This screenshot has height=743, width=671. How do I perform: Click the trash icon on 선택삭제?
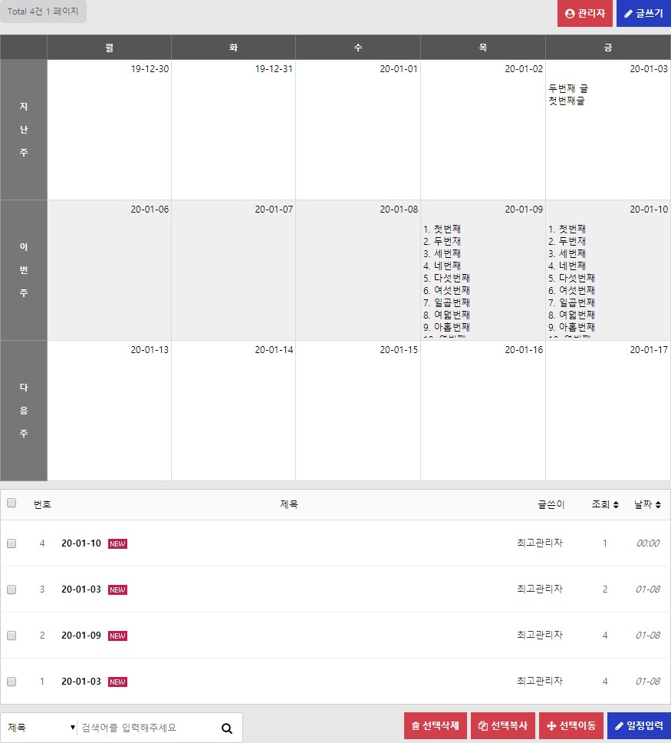[x=416, y=726]
